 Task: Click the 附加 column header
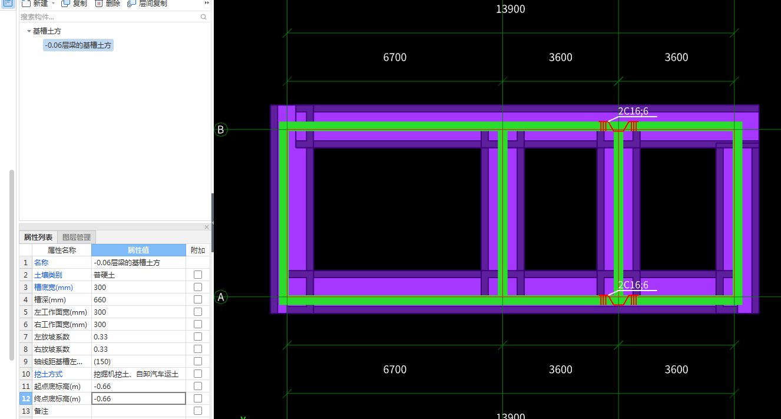[198, 250]
